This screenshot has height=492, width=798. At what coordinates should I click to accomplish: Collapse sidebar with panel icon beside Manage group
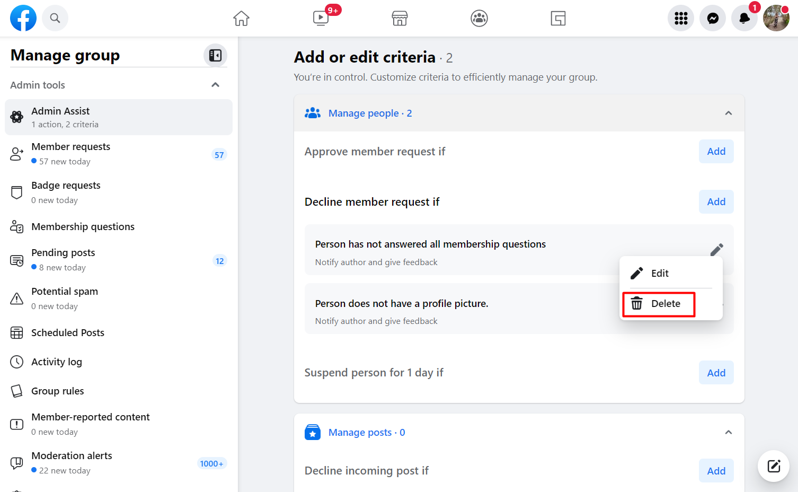pos(215,55)
